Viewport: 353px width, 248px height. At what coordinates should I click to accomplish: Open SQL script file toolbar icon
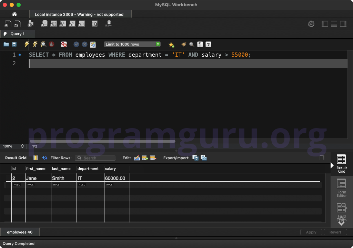click(x=18, y=24)
